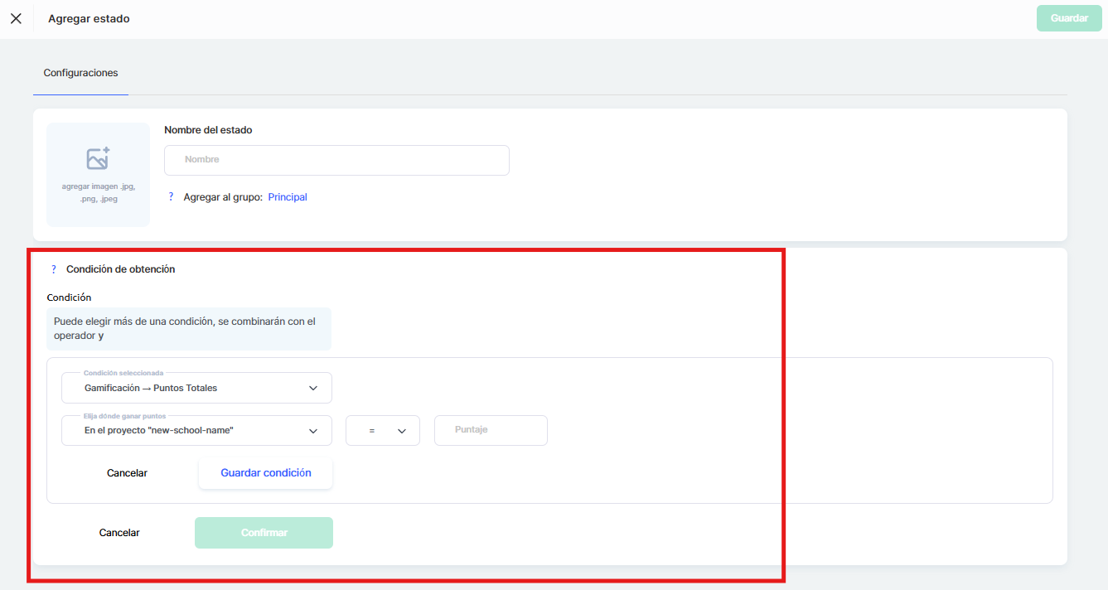Close the Agregar estado screen with X
This screenshot has width=1108, height=590.
(16, 18)
